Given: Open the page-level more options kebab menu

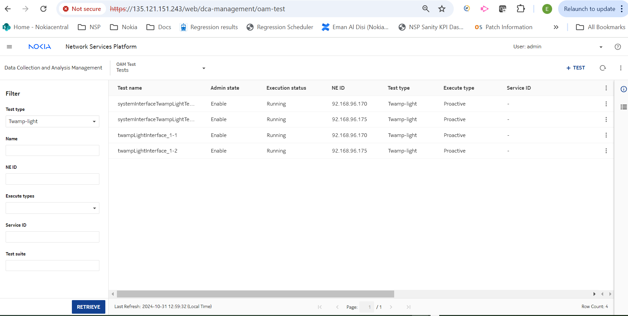Looking at the screenshot, I should click(620, 68).
